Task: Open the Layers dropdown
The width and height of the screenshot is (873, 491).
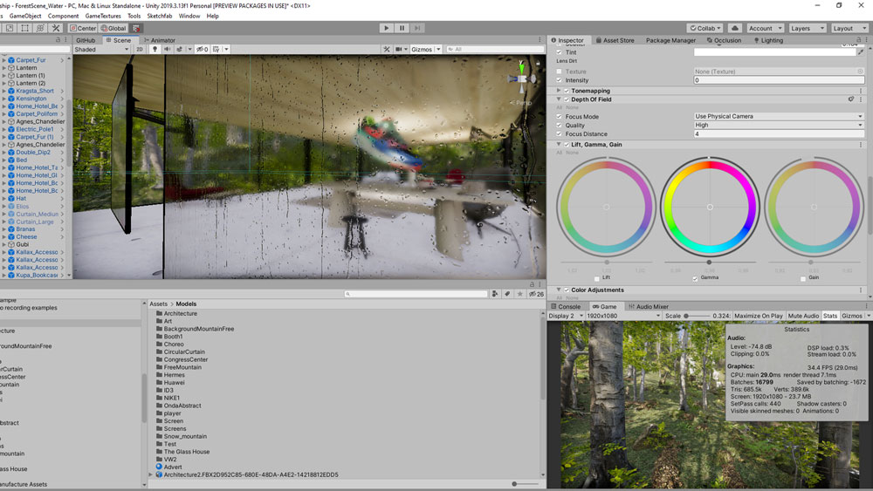Action: (x=807, y=28)
